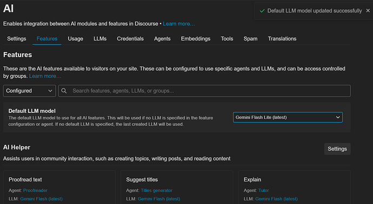
Task: Switch to the Translations tab
Action: pyautogui.click(x=282, y=39)
